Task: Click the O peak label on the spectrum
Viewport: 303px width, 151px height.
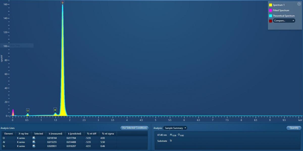Action: 28,111
